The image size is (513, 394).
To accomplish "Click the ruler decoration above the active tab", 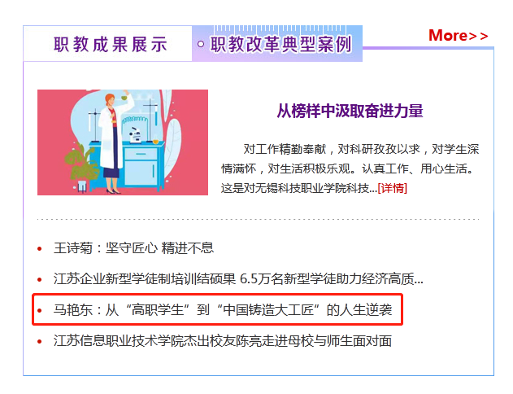I will 280,29.
